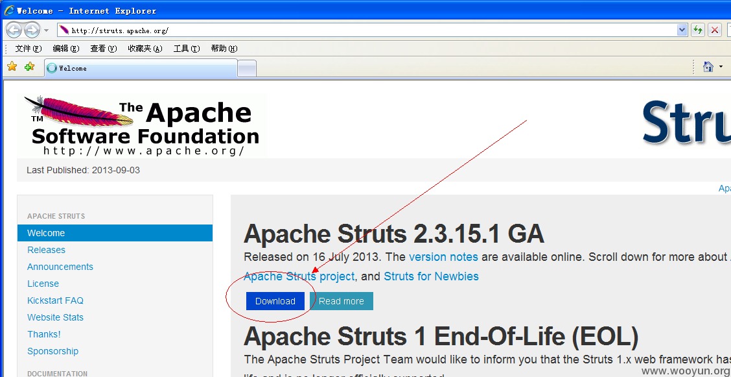Open the Website Stats sidebar link
731x377 pixels.
click(55, 317)
